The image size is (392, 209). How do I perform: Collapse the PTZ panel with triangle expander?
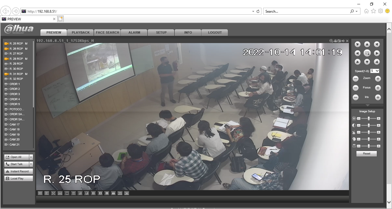pos(367,106)
